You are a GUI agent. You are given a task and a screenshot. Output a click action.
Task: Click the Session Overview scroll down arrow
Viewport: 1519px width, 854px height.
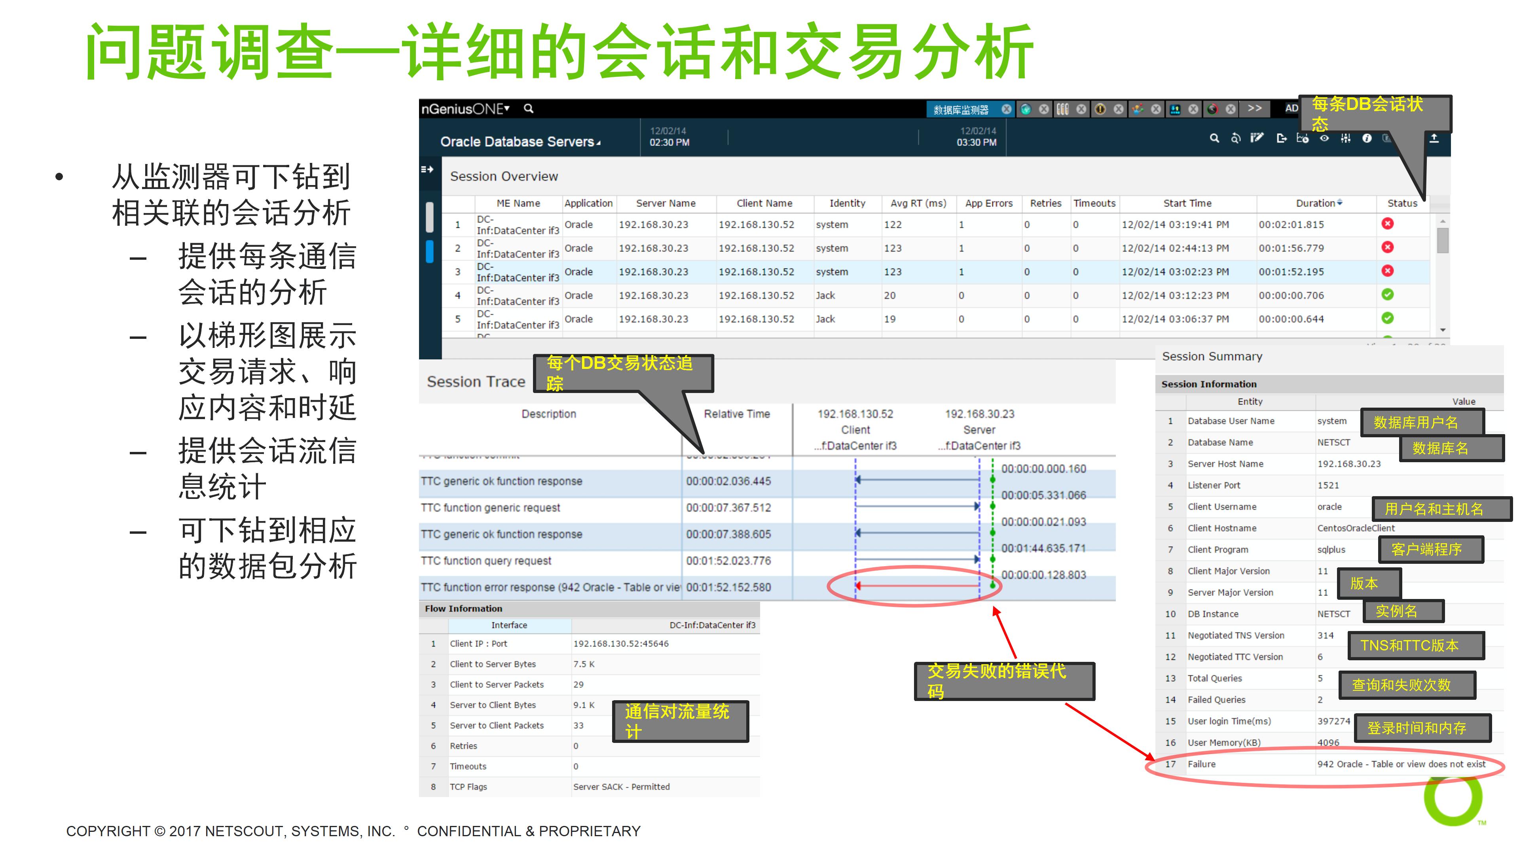tap(1442, 330)
